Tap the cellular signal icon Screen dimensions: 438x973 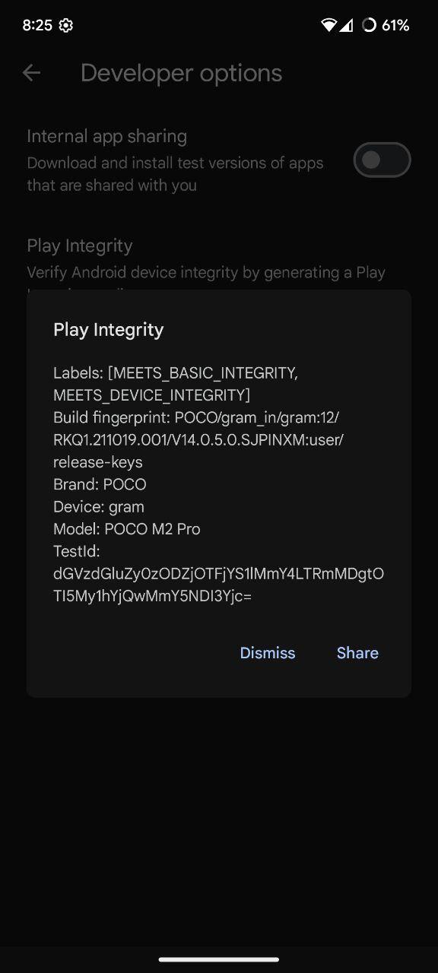coord(346,25)
